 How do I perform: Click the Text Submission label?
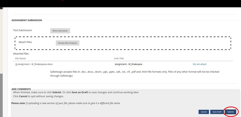tap(22, 30)
